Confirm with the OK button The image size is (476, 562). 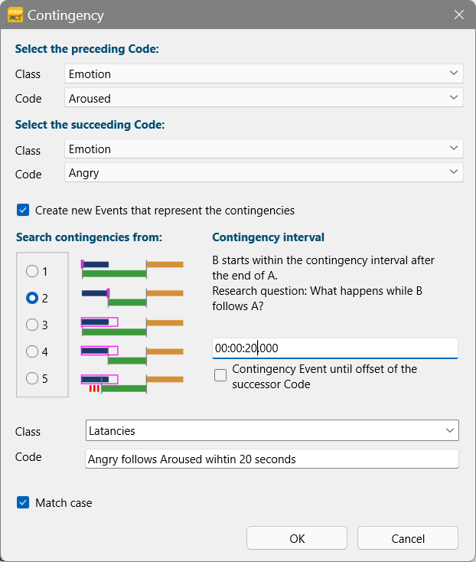[x=297, y=538]
